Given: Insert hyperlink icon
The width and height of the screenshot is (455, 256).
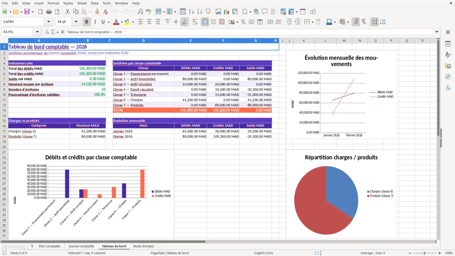Looking at the screenshot, I should (x=256, y=12).
